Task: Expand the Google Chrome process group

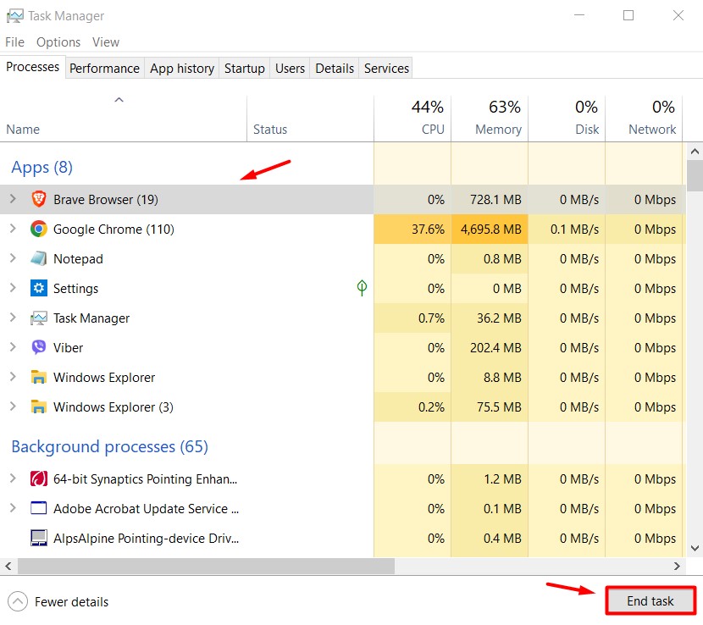Action: [x=13, y=229]
